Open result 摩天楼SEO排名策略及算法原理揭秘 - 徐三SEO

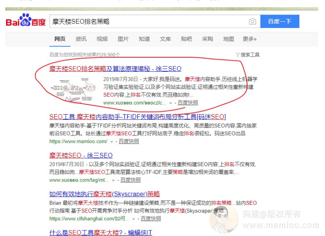coord(115,69)
